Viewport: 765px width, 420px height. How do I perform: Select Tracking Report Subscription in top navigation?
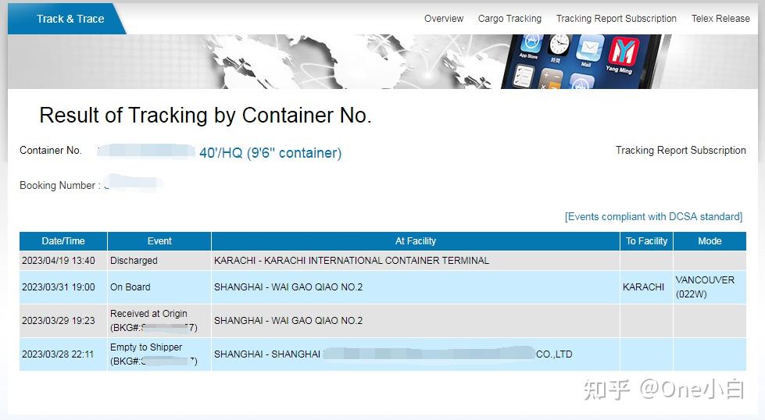[616, 19]
